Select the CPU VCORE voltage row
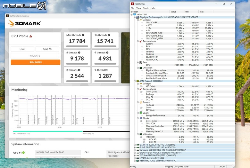 click(183, 23)
